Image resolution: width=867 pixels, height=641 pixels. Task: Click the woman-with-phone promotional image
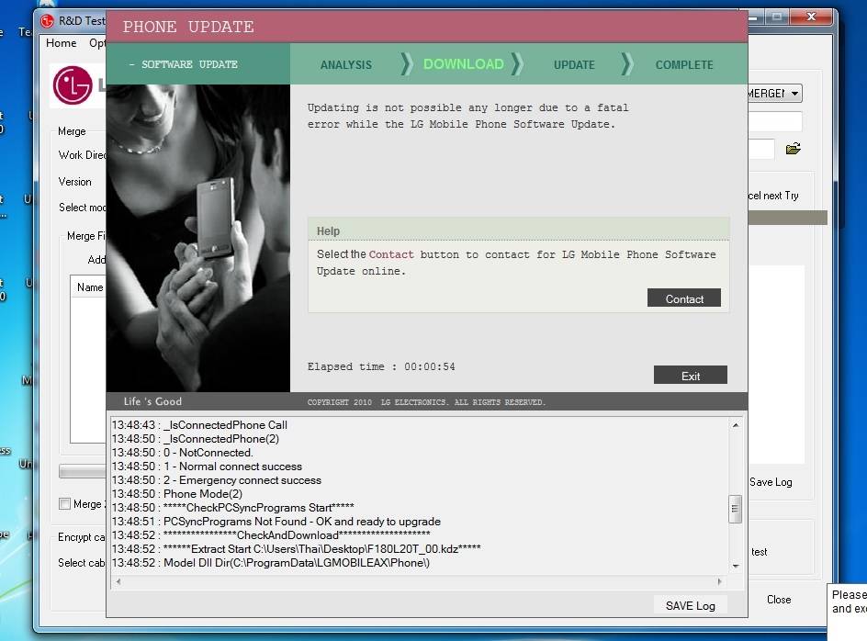198,239
